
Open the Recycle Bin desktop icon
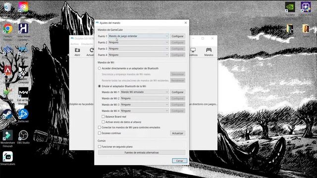coord(8,7)
